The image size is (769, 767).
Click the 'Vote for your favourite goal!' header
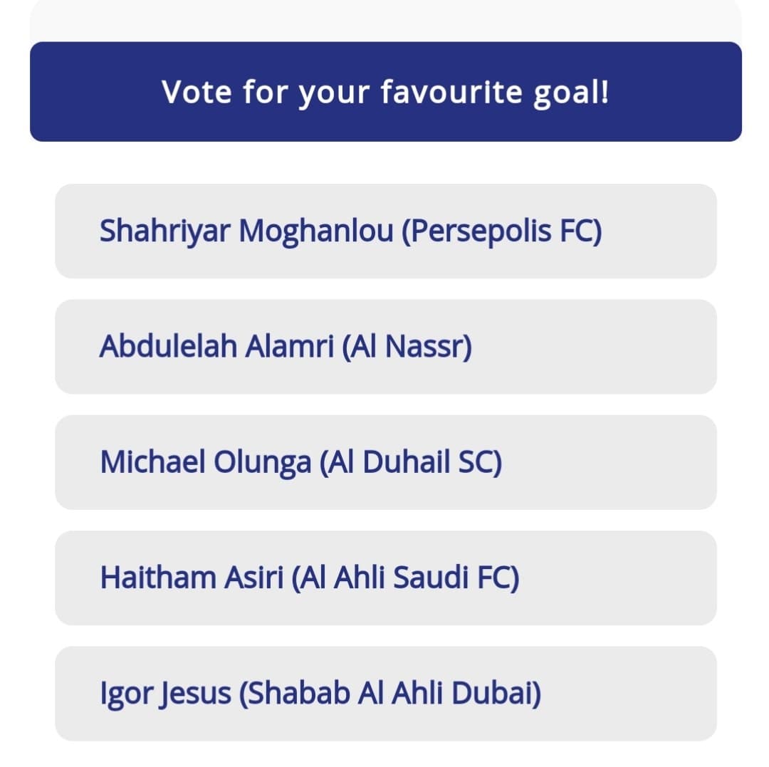[x=384, y=92]
